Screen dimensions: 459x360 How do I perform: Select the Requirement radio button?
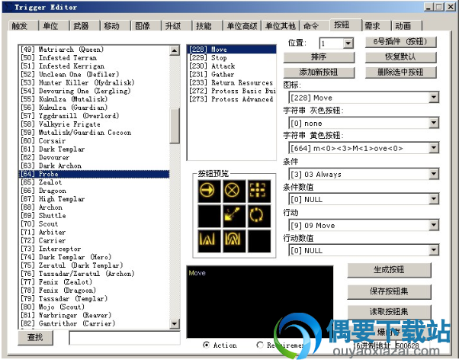(x=260, y=345)
